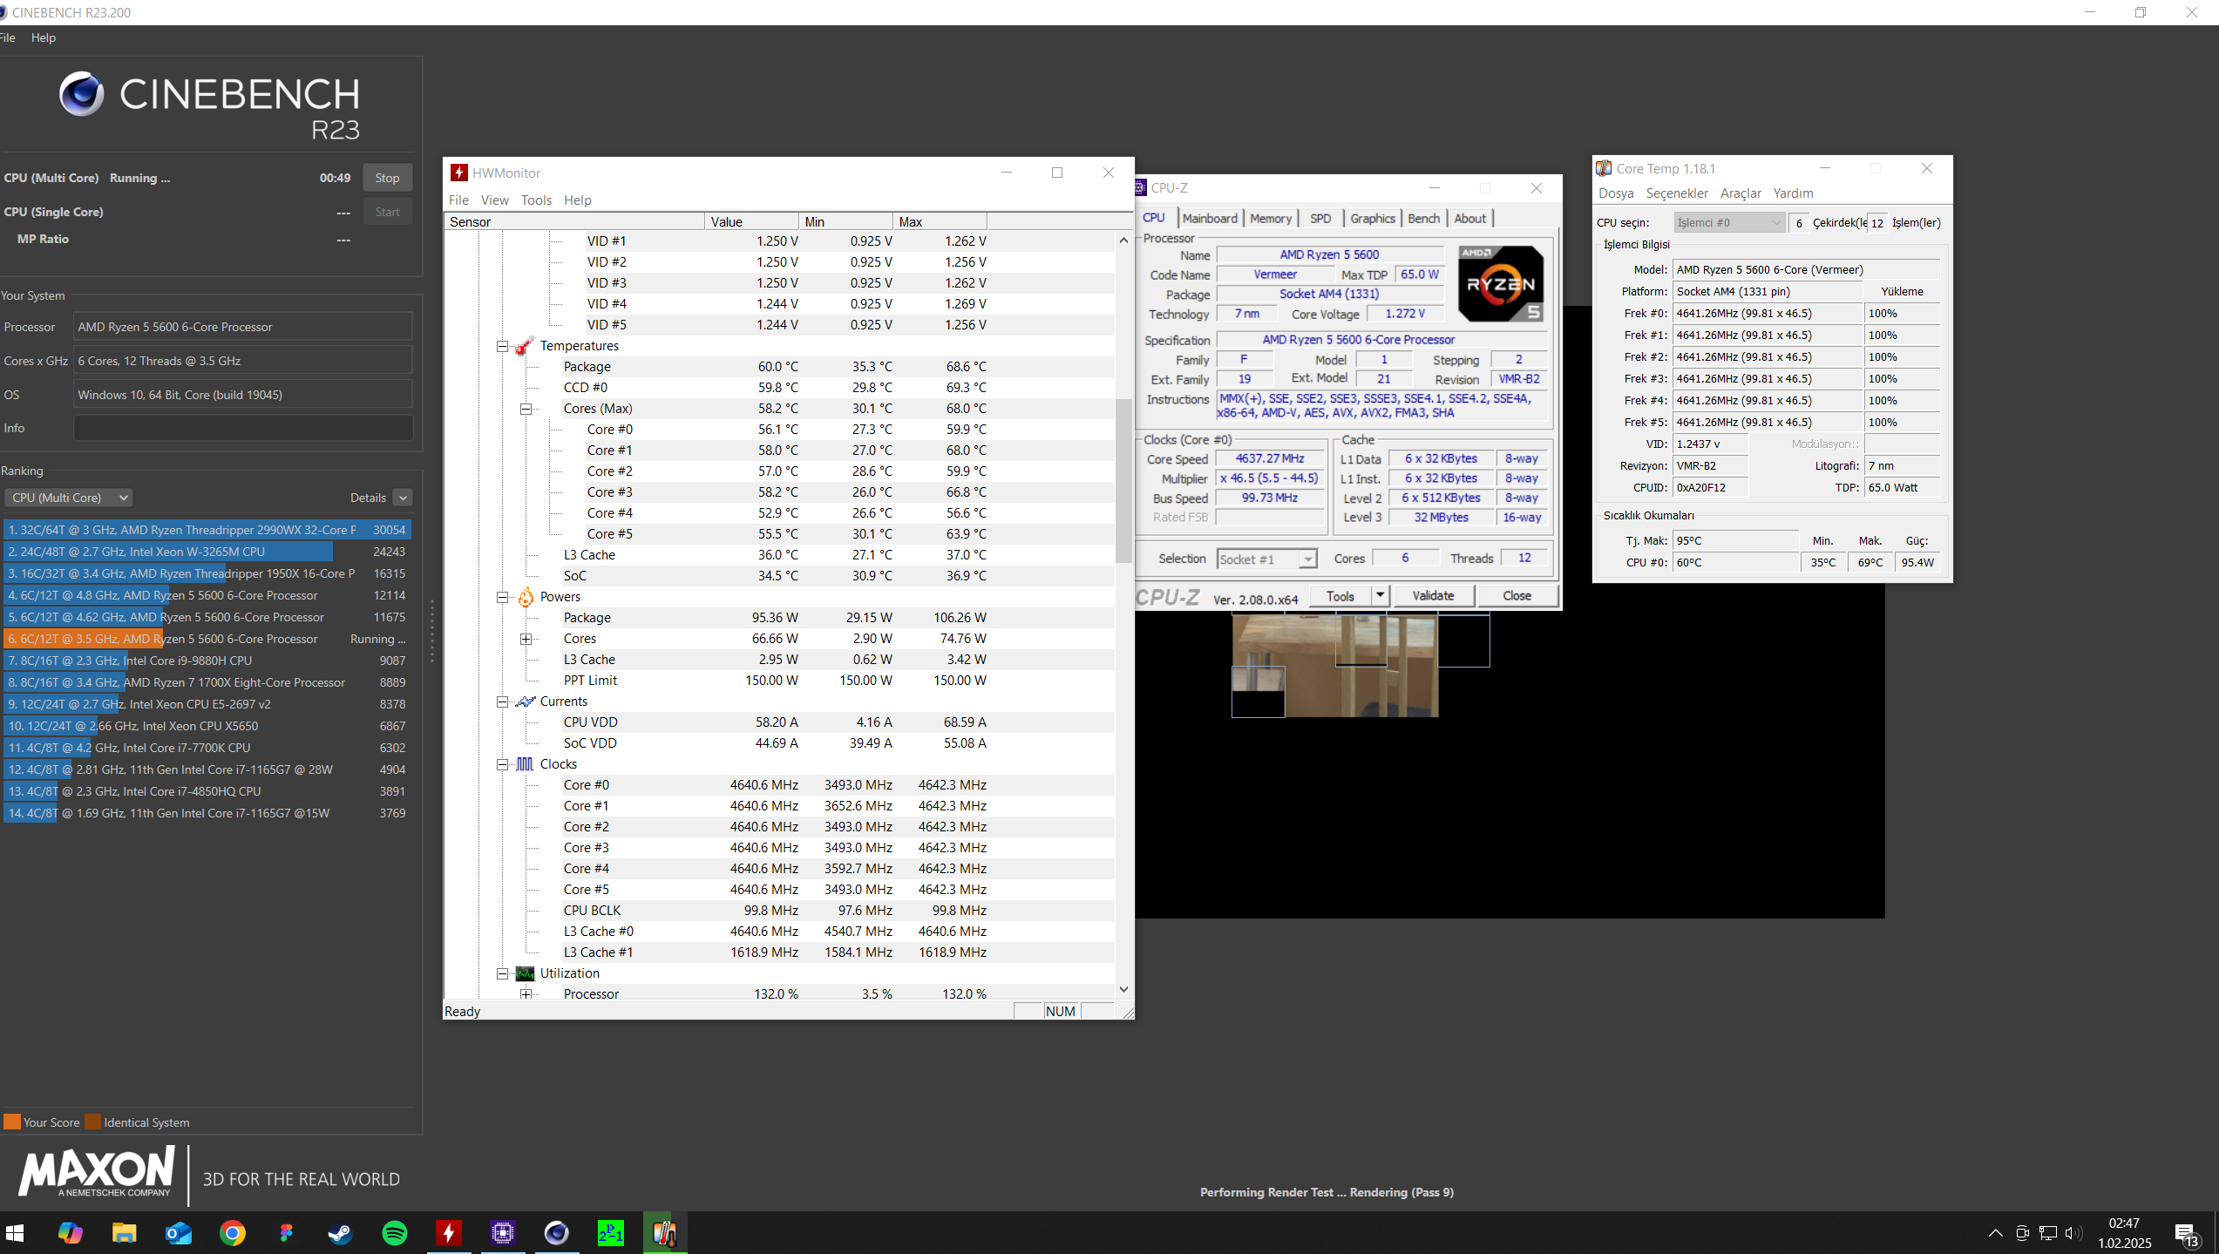Open the Windows Start menu
Image resolution: width=2219 pixels, height=1254 pixels.
[15, 1232]
